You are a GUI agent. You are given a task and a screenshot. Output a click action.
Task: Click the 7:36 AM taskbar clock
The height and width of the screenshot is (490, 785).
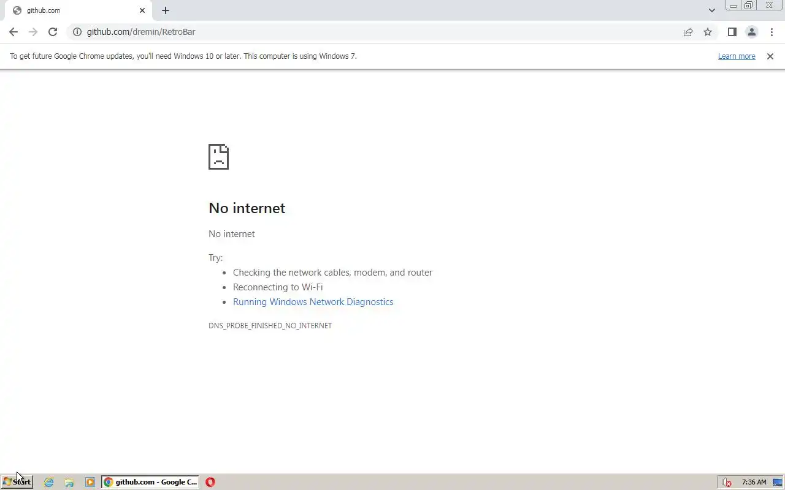754,482
